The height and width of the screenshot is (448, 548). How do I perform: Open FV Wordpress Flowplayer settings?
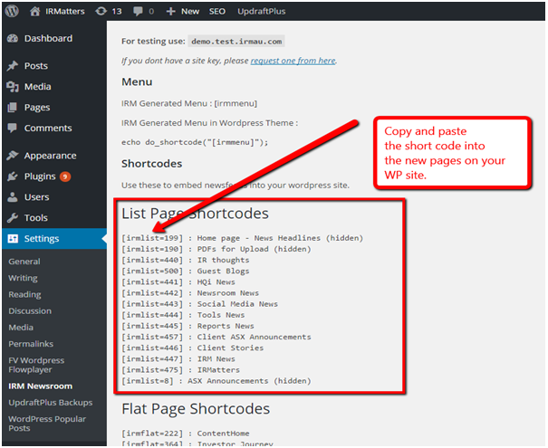[36, 365]
